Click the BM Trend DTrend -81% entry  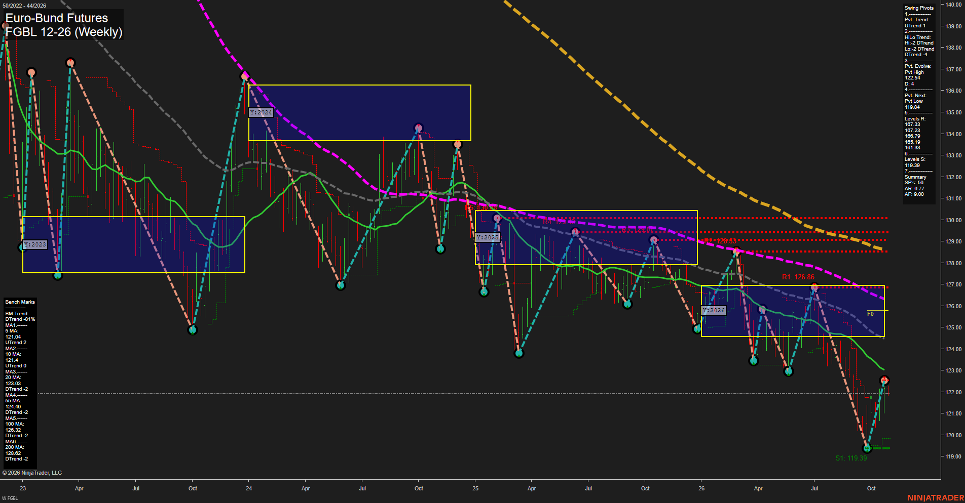coord(20,317)
